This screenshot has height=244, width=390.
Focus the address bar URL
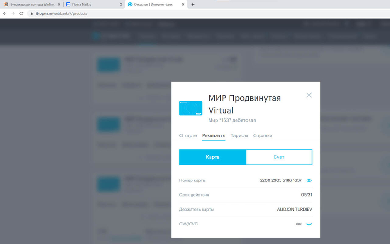(x=61, y=13)
